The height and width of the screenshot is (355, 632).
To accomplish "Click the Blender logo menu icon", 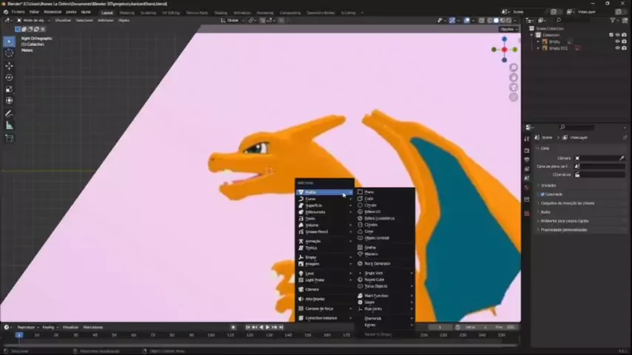I will [6, 12].
